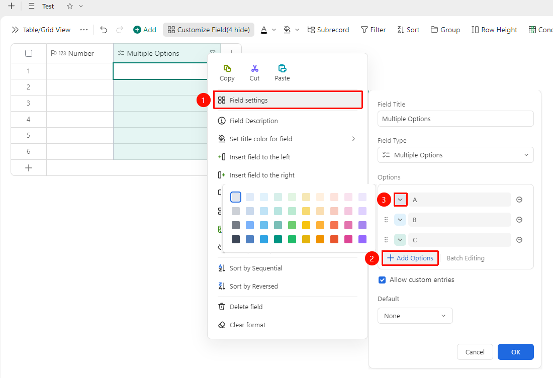The width and height of the screenshot is (553, 378).
Task: Grab the drag handle for option B
Action: (x=386, y=220)
